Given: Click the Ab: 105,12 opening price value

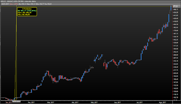Looking at the screenshot, I should pyautogui.click(x=22, y=4).
